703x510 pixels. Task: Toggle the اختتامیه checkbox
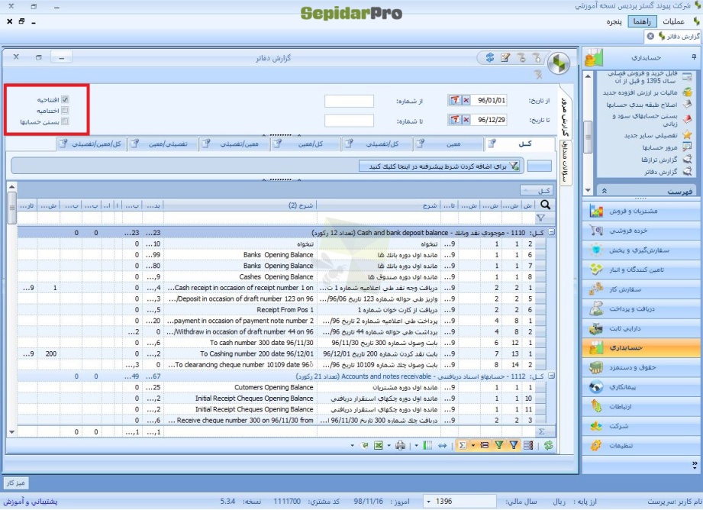coord(65,110)
